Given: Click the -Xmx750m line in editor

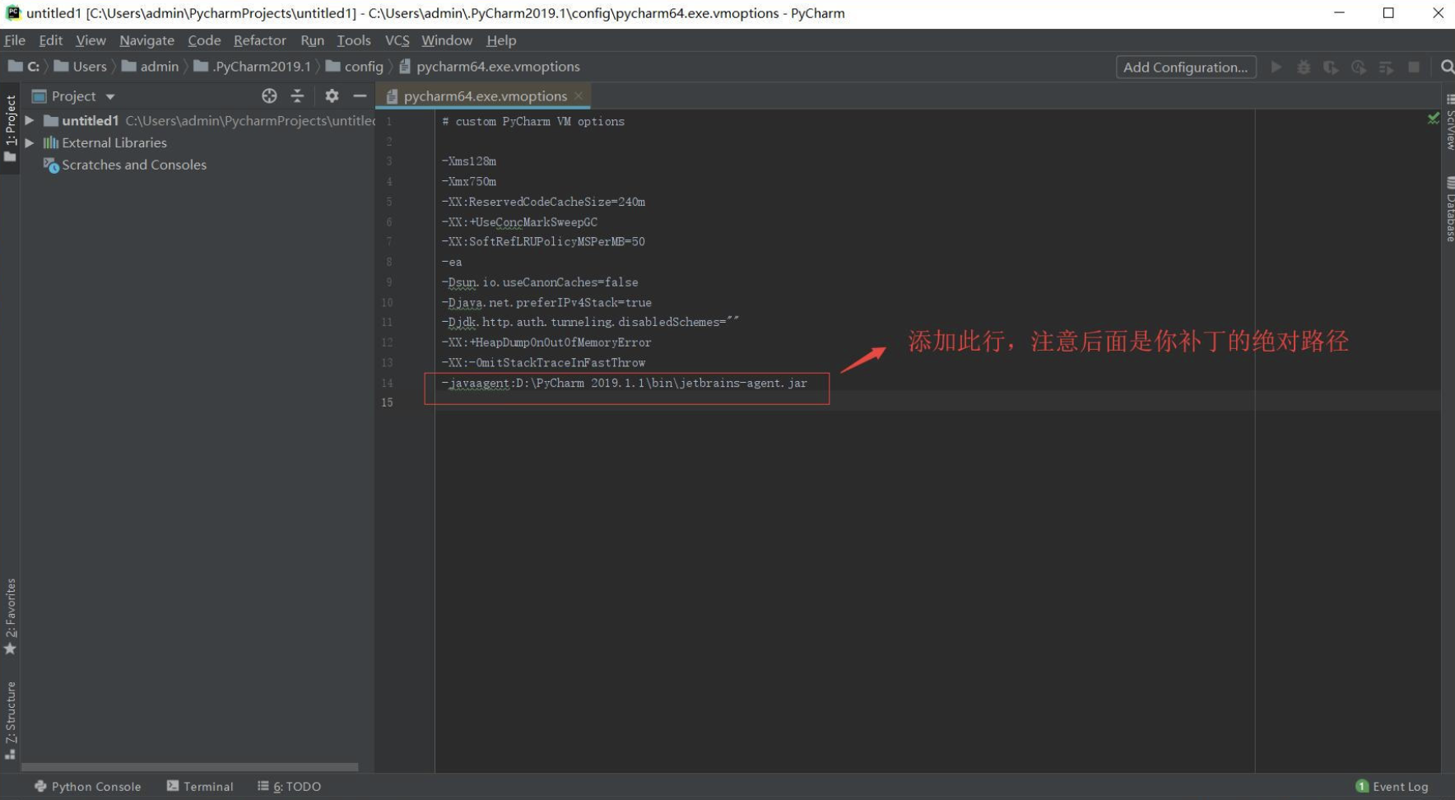Looking at the screenshot, I should [468, 181].
